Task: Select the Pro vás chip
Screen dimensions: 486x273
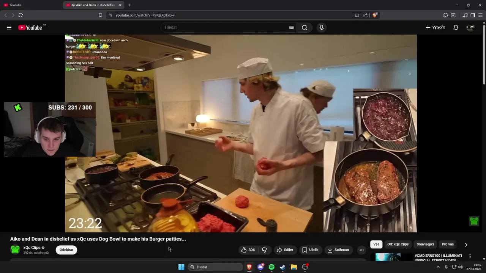Action: pos(448,244)
